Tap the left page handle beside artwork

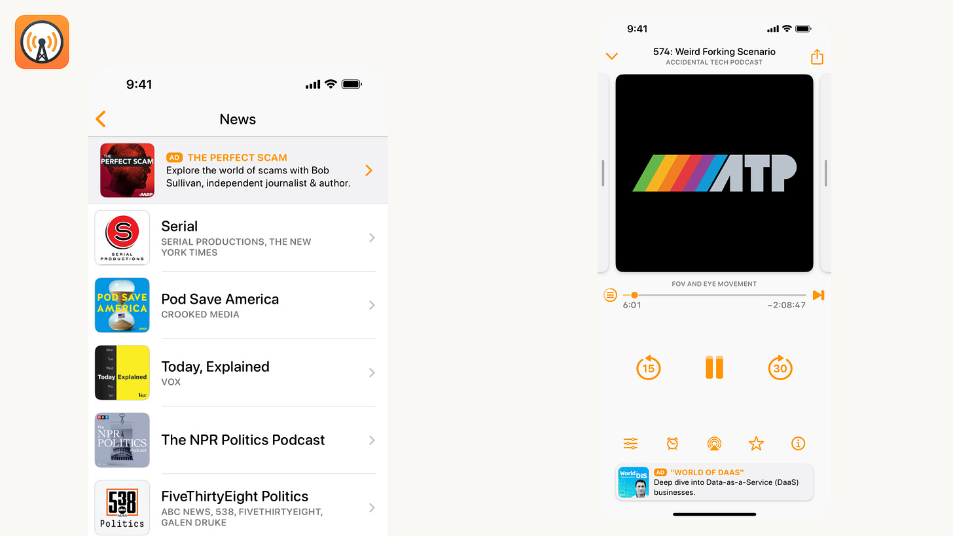pyautogui.click(x=603, y=173)
